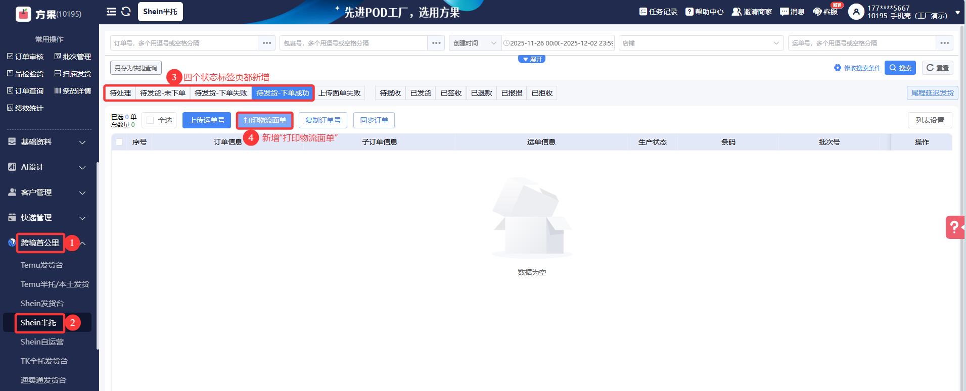Image resolution: width=966 pixels, height=391 pixels.
Task: Expand the 快递管理 menu
Action: tap(47, 218)
